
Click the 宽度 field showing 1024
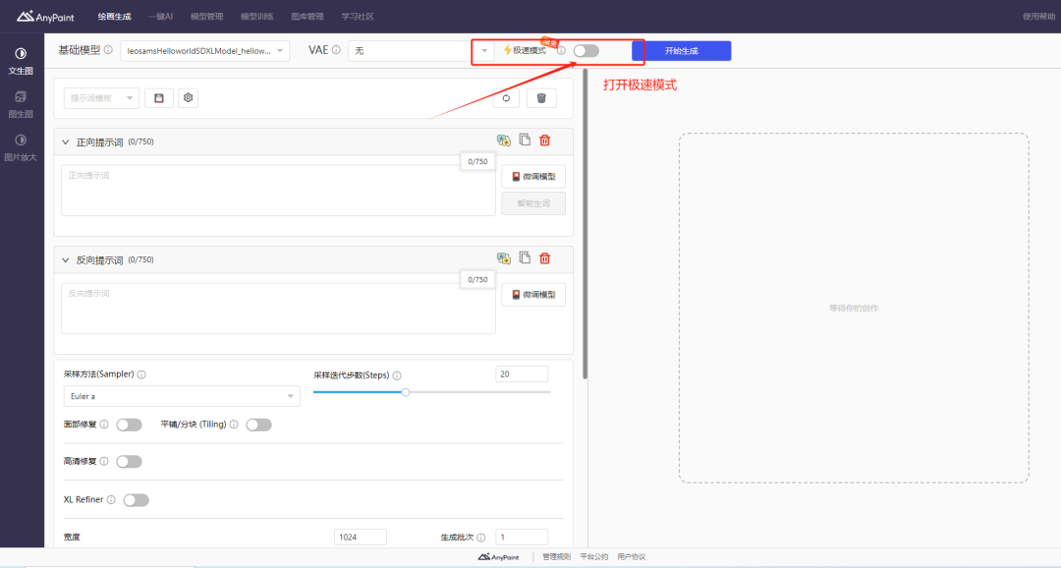[x=360, y=537]
